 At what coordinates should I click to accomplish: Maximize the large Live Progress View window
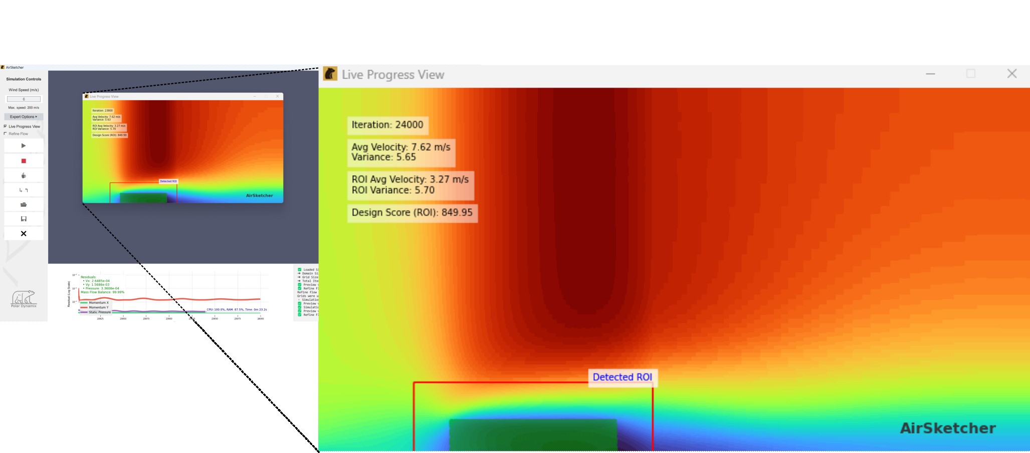[970, 74]
